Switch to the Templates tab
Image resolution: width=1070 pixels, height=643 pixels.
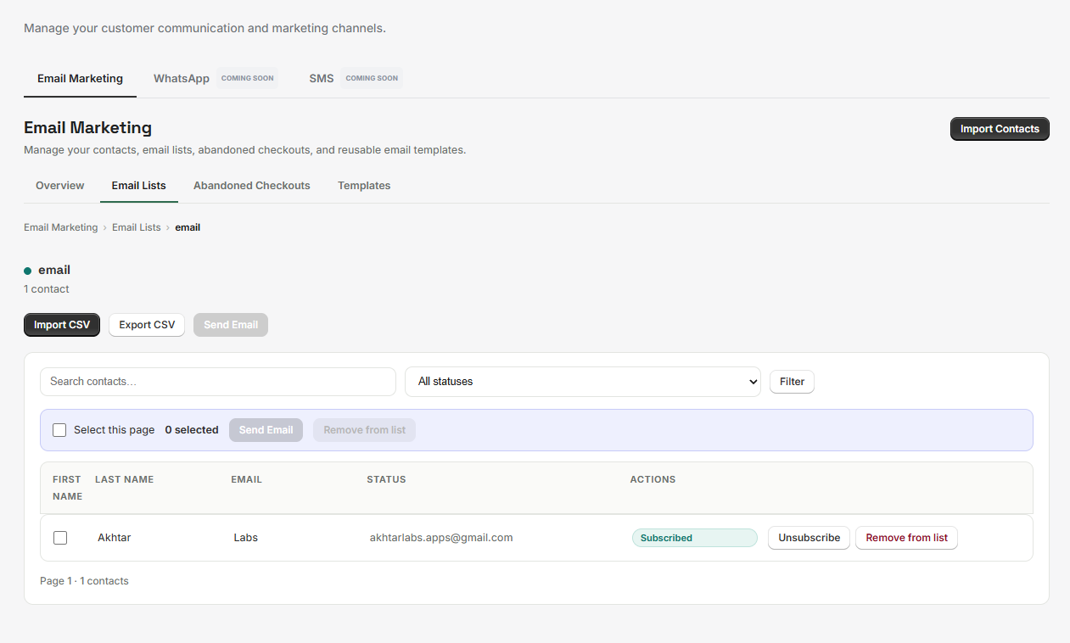[x=364, y=185]
